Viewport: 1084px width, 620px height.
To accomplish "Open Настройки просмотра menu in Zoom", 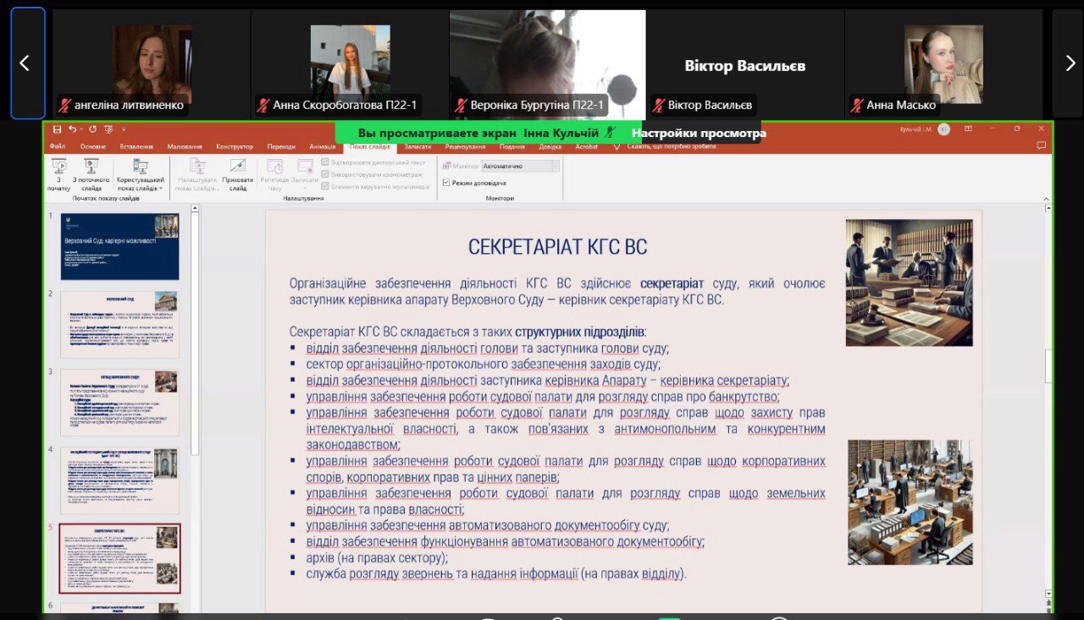I will pyautogui.click(x=698, y=133).
